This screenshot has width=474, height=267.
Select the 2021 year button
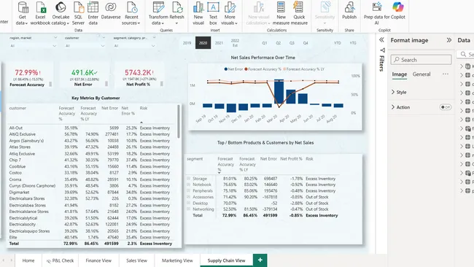(219, 43)
